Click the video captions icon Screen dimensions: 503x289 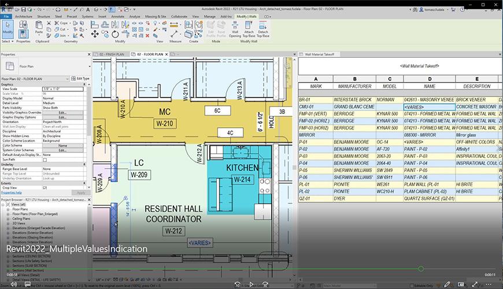(x=28, y=284)
